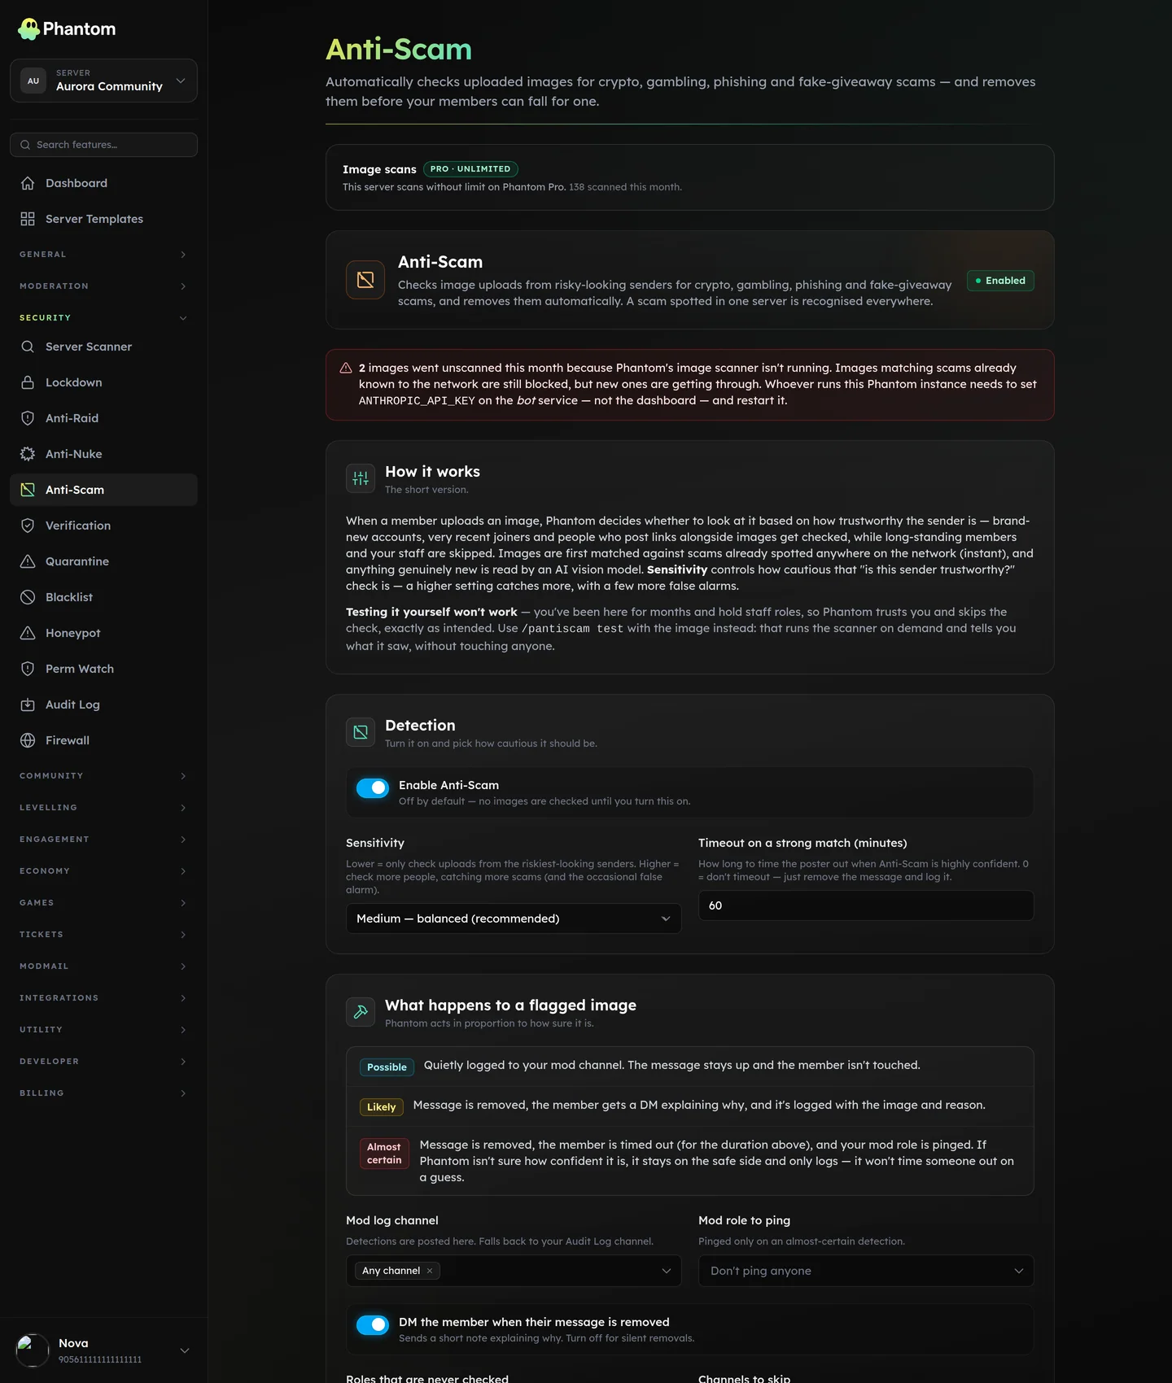1172x1383 pixels.
Task: Toggle Enable Anti-Scam switch
Action: pos(373,787)
